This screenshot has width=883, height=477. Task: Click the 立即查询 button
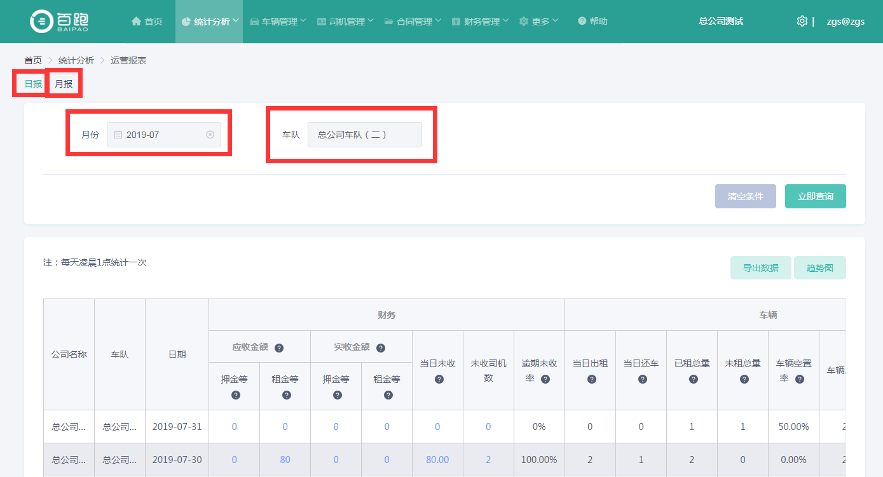[x=815, y=196]
